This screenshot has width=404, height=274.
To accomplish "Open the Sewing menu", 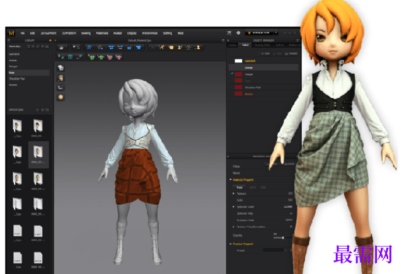I will coord(86,33).
